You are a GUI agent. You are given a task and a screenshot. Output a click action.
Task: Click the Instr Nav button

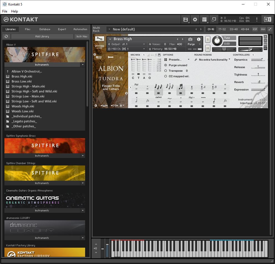click(82, 37)
